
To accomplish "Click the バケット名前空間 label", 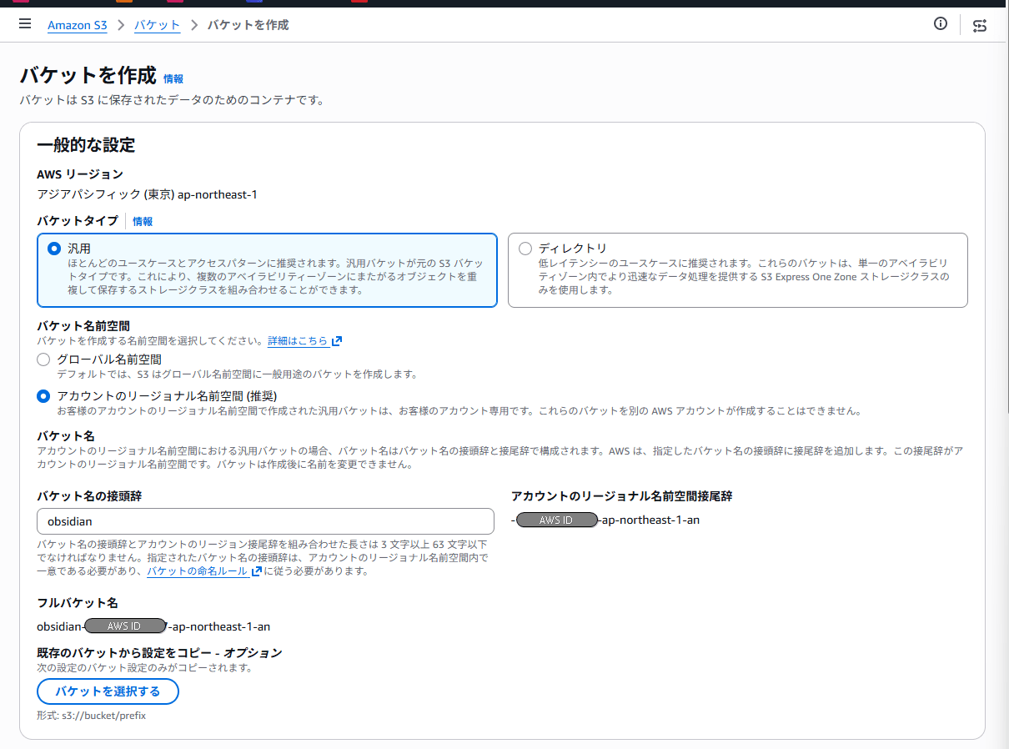I will pos(83,325).
